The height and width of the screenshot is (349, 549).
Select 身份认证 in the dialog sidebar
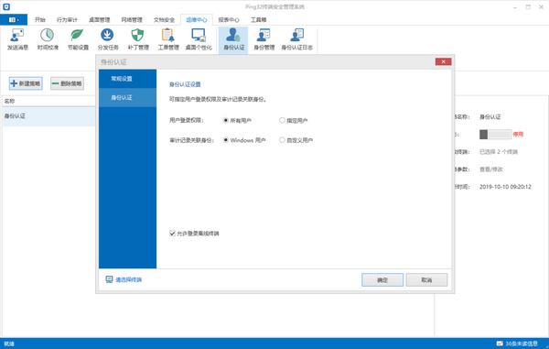(127, 98)
